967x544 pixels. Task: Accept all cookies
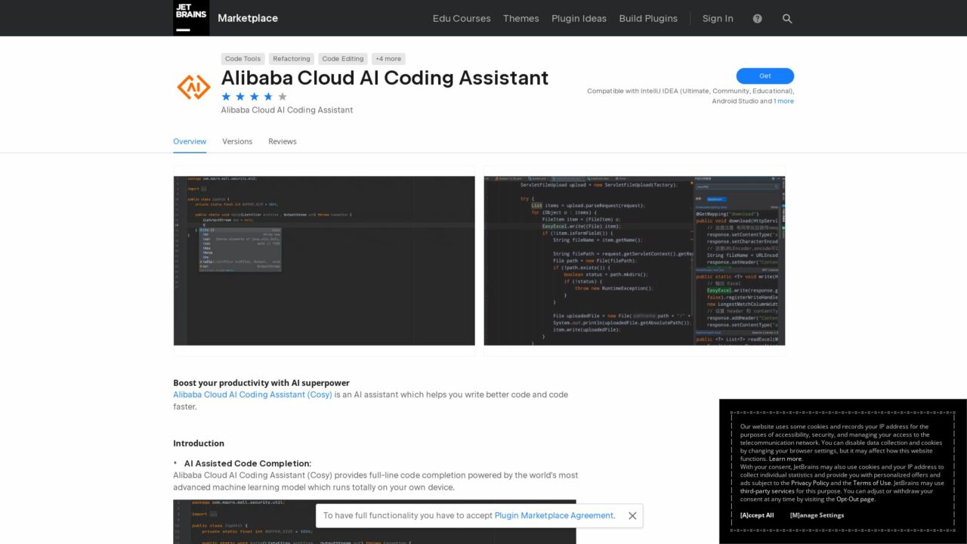coord(756,515)
